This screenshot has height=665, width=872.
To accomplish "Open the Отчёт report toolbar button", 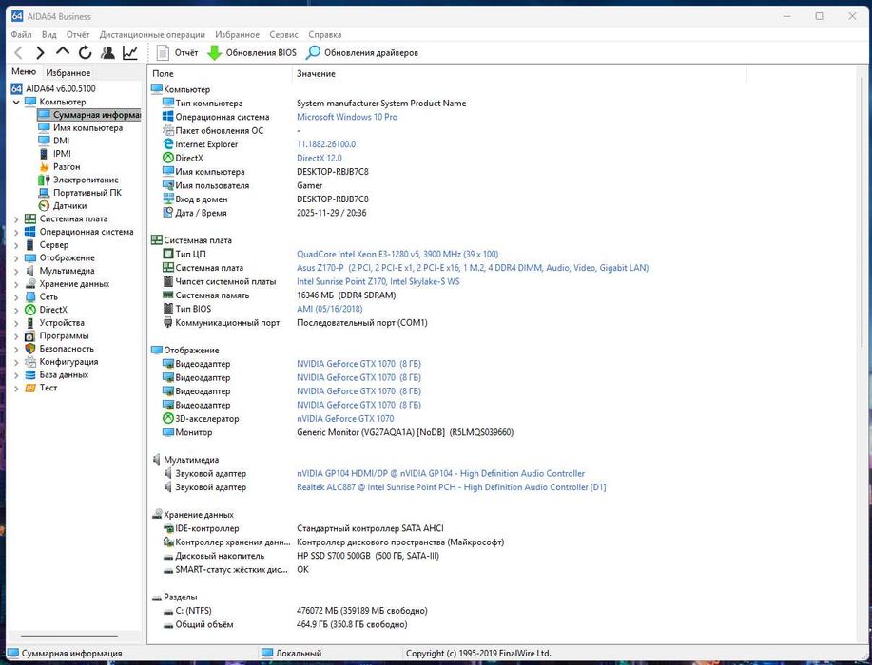I will [178, 53].
